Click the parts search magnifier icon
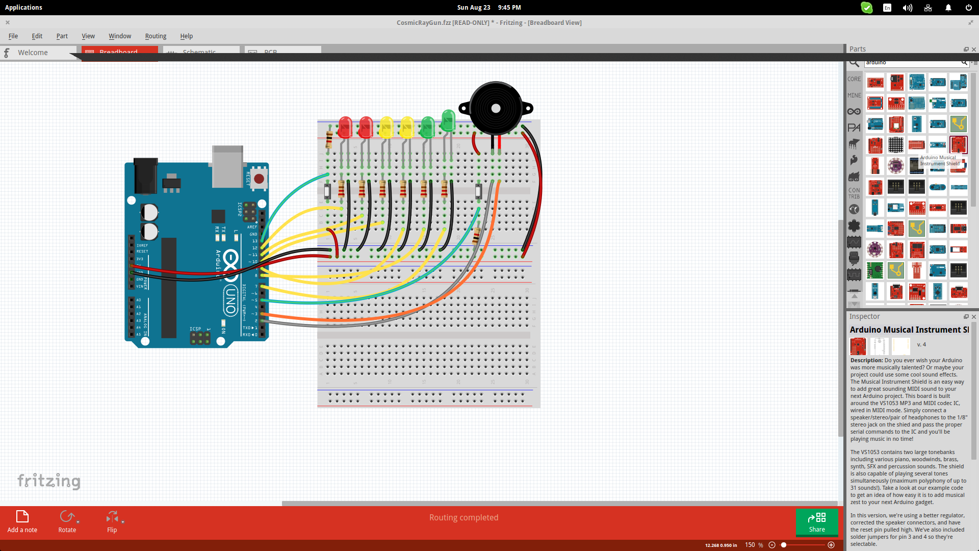This screenshot has height=551, width=979. [854, 63]
